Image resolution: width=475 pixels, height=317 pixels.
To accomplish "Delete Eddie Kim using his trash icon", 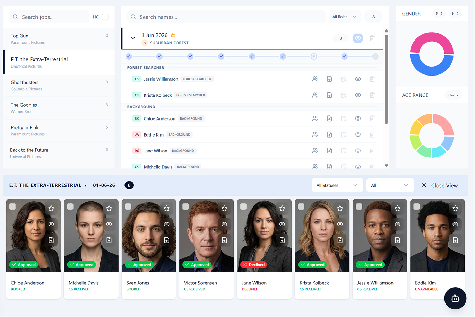I will click(x=372, y=134).
